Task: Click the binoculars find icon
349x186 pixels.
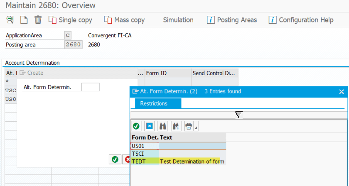Action: pos(163,125)
